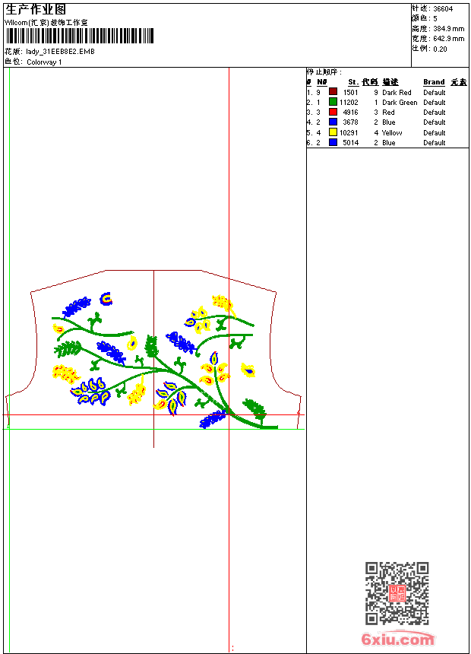The image size is (471, 654).
Task: Click the file name lady_31EEB8E2.EMB
Action: coord(61,51)
